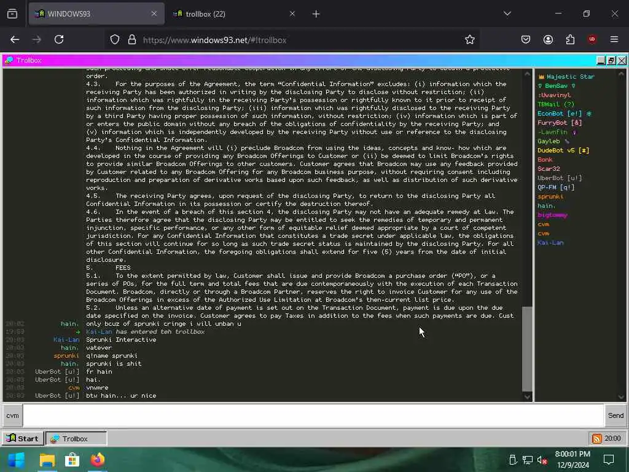Screen dimensions: 629x472
Task: Click the 'btw hain... ur nice' message
Action: (121, 395)
